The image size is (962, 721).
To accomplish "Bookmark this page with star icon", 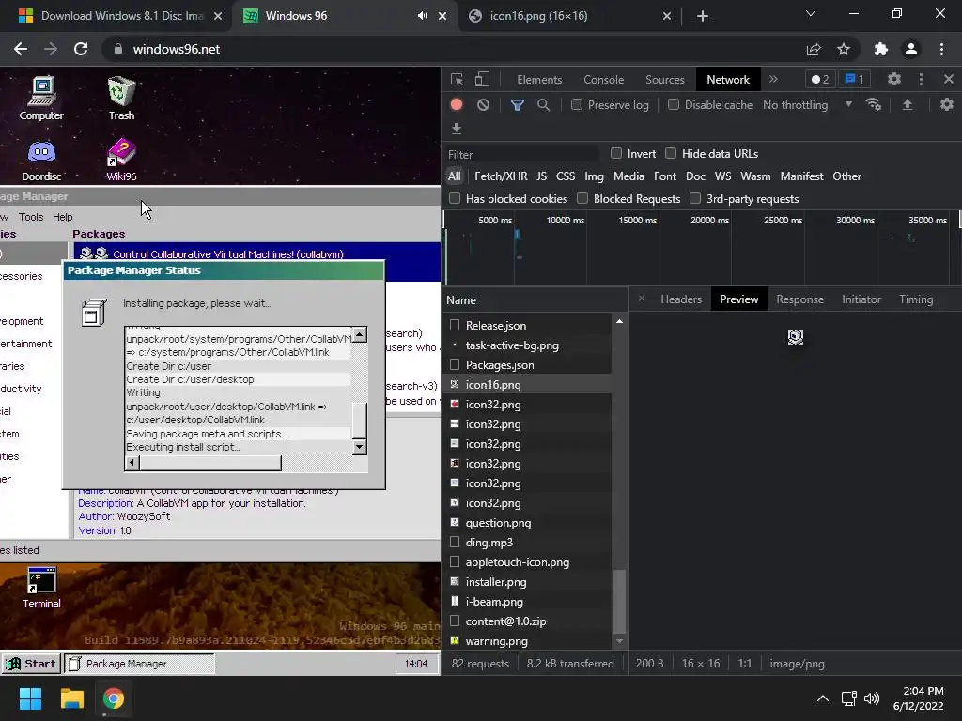I will (x=845, y=49).
